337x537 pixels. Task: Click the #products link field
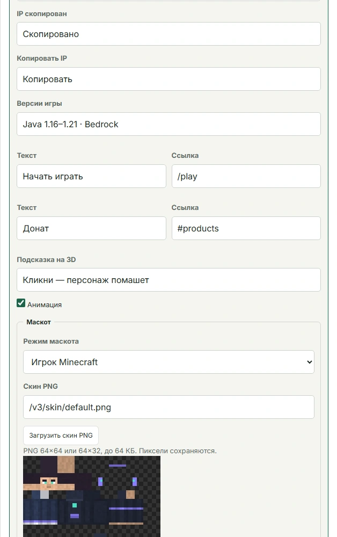246,228
